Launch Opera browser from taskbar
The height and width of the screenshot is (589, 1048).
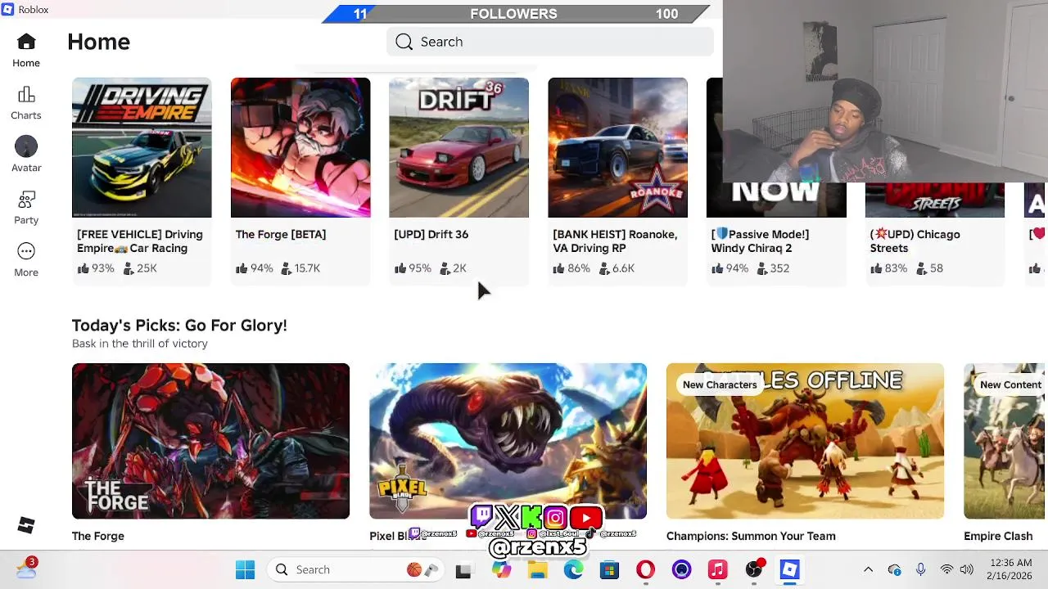[x=645, y=570]
